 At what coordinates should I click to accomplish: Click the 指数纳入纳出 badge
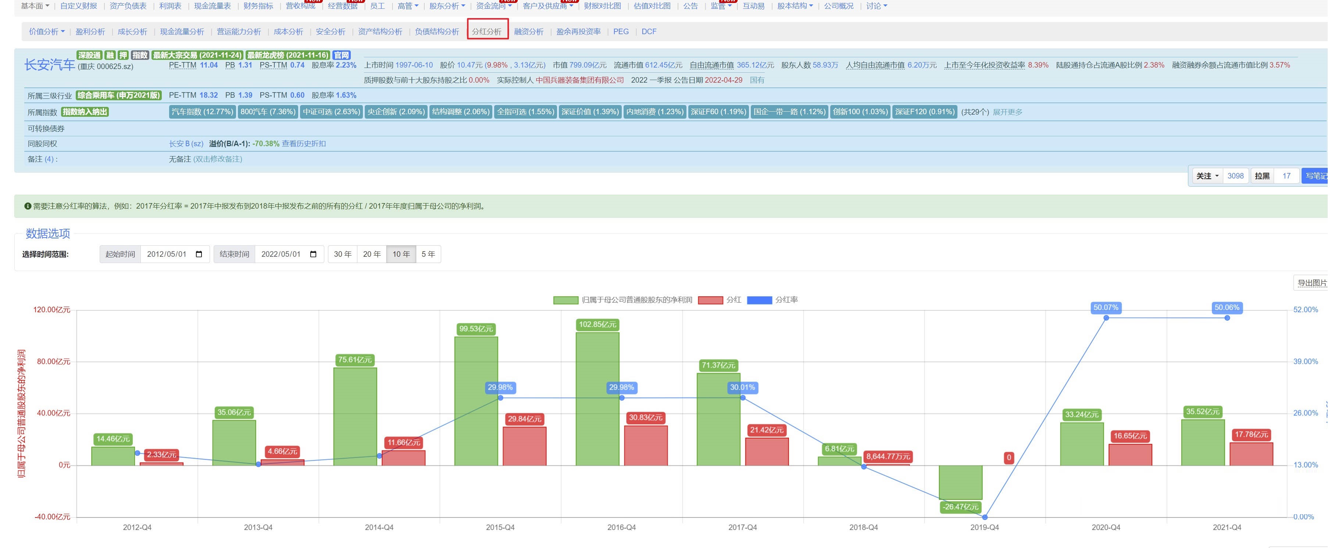point(85,112)
